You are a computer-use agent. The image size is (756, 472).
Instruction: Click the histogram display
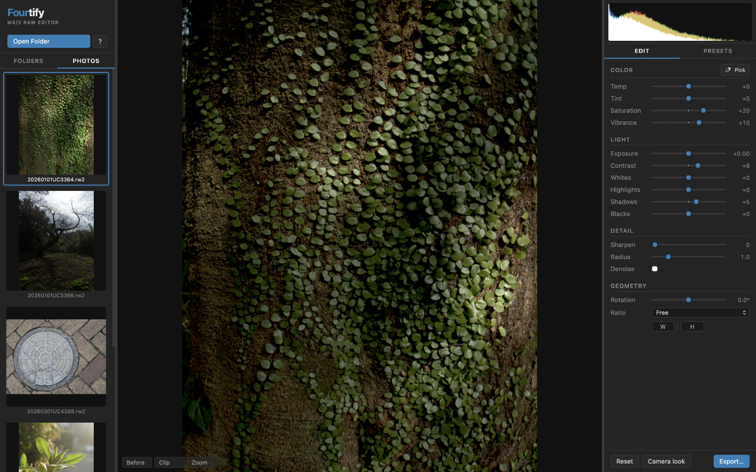coord(679,22)
